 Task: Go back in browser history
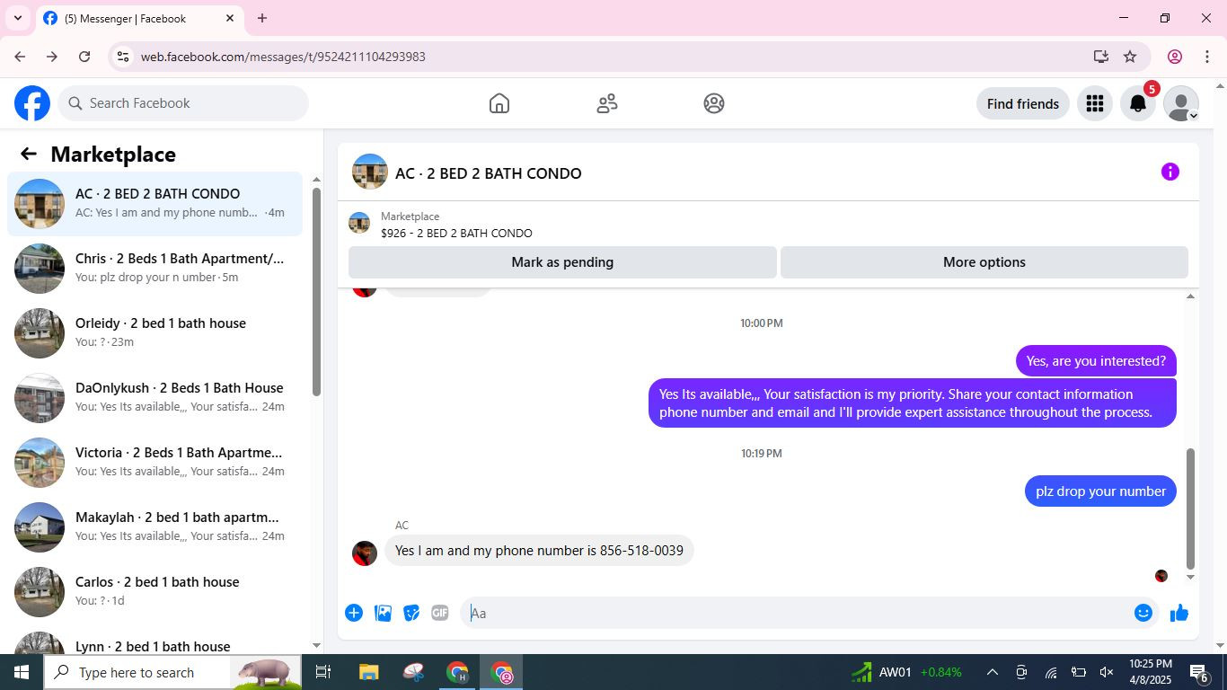pos(20,57)
